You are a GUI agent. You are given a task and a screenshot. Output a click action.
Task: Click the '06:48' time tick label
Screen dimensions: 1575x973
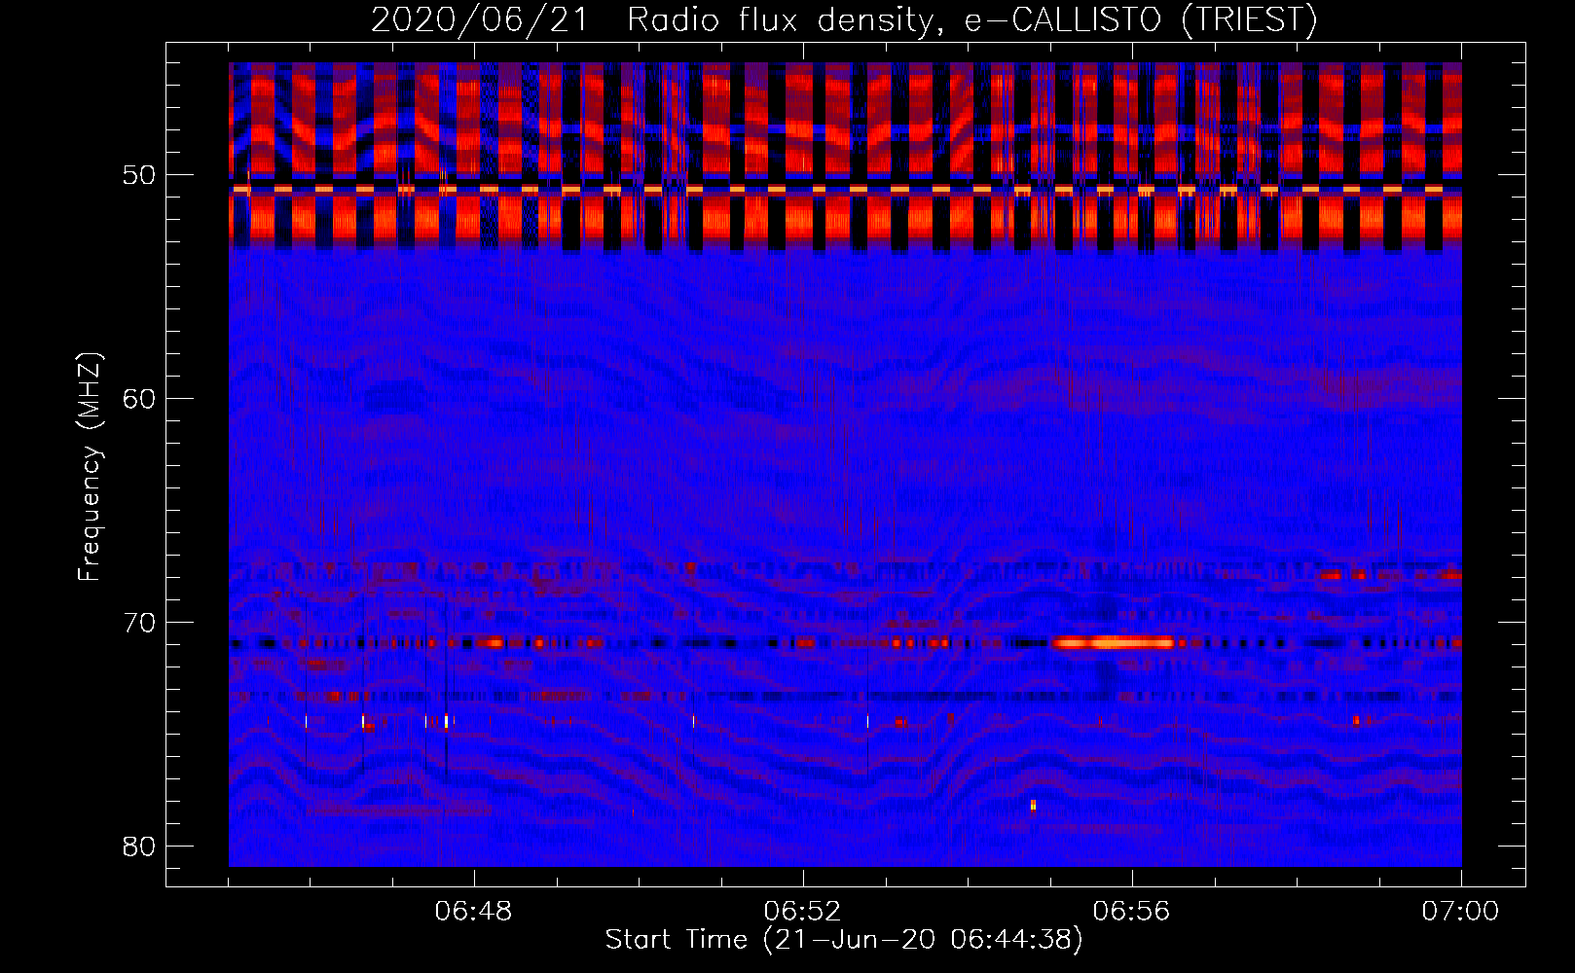point(474,912)
